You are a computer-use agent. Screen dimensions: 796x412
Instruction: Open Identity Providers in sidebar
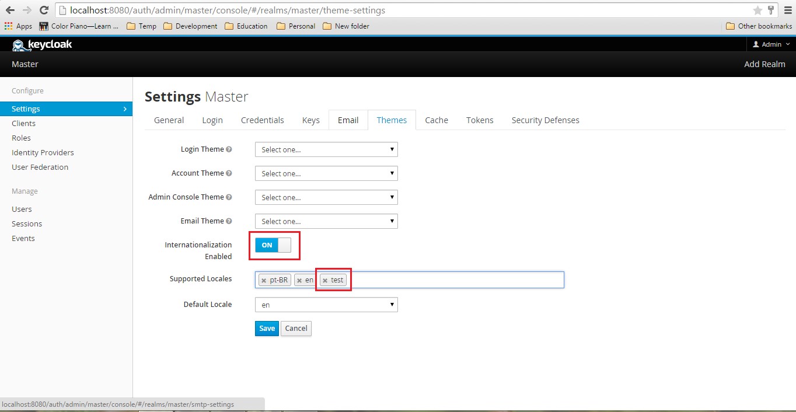click(43, 152)
